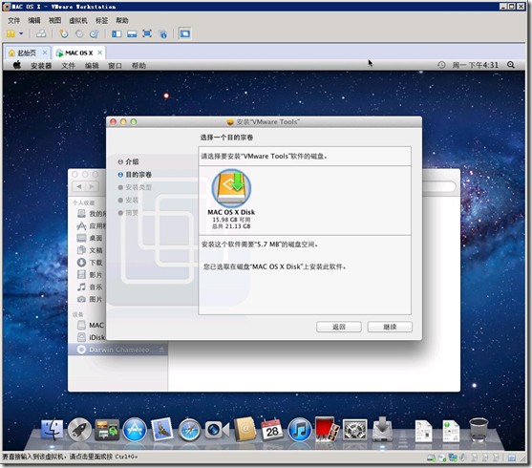Open the 编辑 menu in VMware
The width and height of the screenshot is (532, 468).
[34, 21]
